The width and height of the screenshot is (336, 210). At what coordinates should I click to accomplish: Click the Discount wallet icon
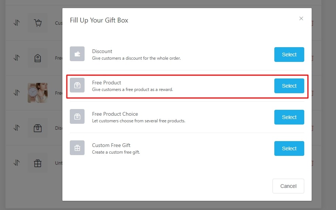coord(77,54)
